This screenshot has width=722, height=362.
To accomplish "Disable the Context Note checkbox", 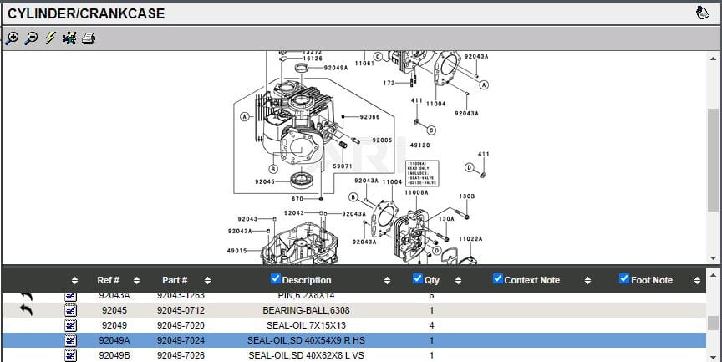I will (498, 279).
